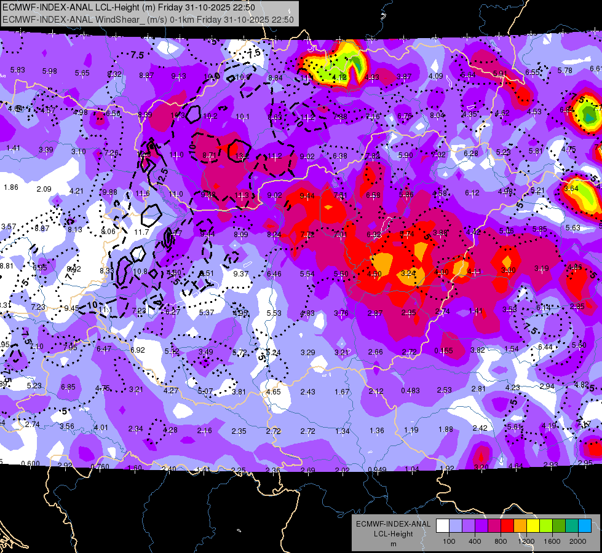602x553 pixels.
Task: Click the map value 0.600
Action: (x=30, y=463)
